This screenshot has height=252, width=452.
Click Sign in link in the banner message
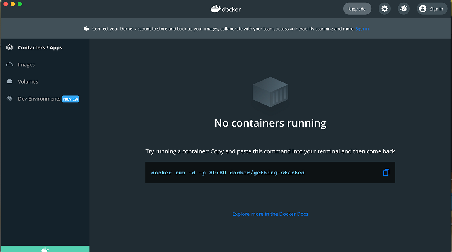point(362,28)
